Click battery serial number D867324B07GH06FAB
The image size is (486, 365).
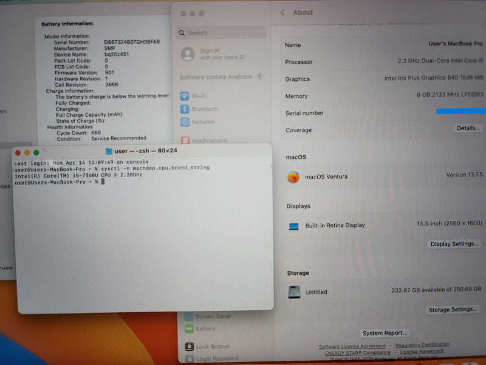point(132,41)
